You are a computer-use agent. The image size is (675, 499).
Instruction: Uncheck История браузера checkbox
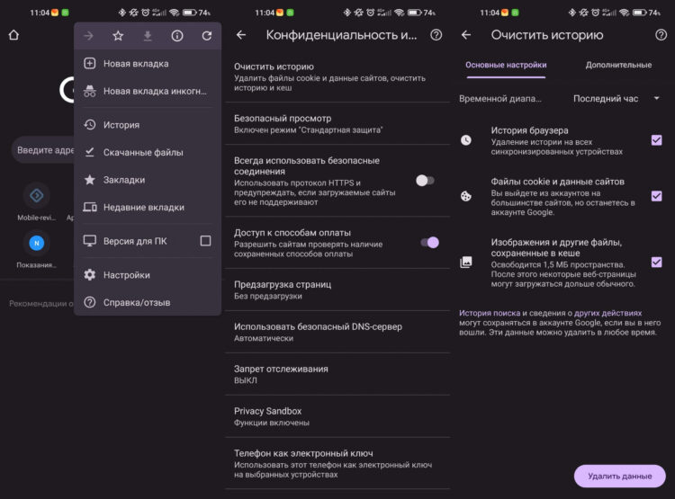click(656, 140)
